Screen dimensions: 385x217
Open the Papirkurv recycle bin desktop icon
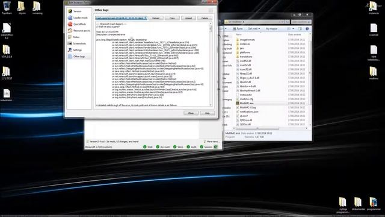(x=7, y=8)
